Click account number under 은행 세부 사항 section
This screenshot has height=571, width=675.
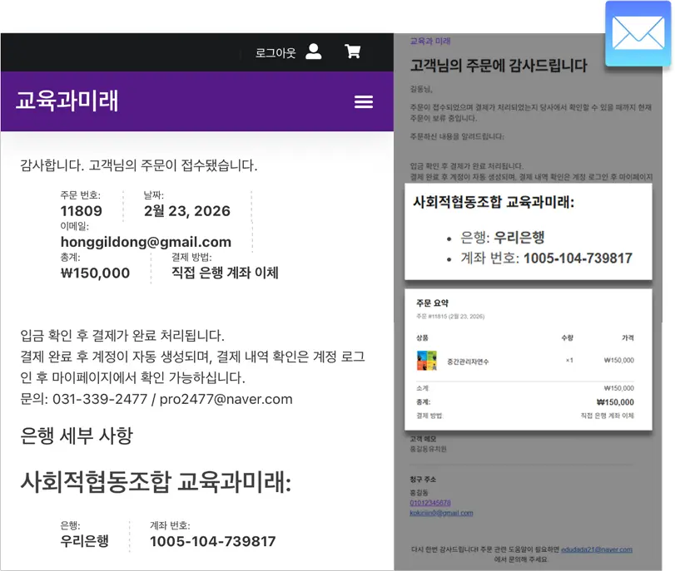click(212, 542)
